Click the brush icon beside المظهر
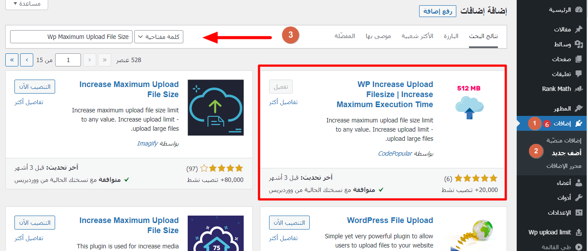 [579, 108]
